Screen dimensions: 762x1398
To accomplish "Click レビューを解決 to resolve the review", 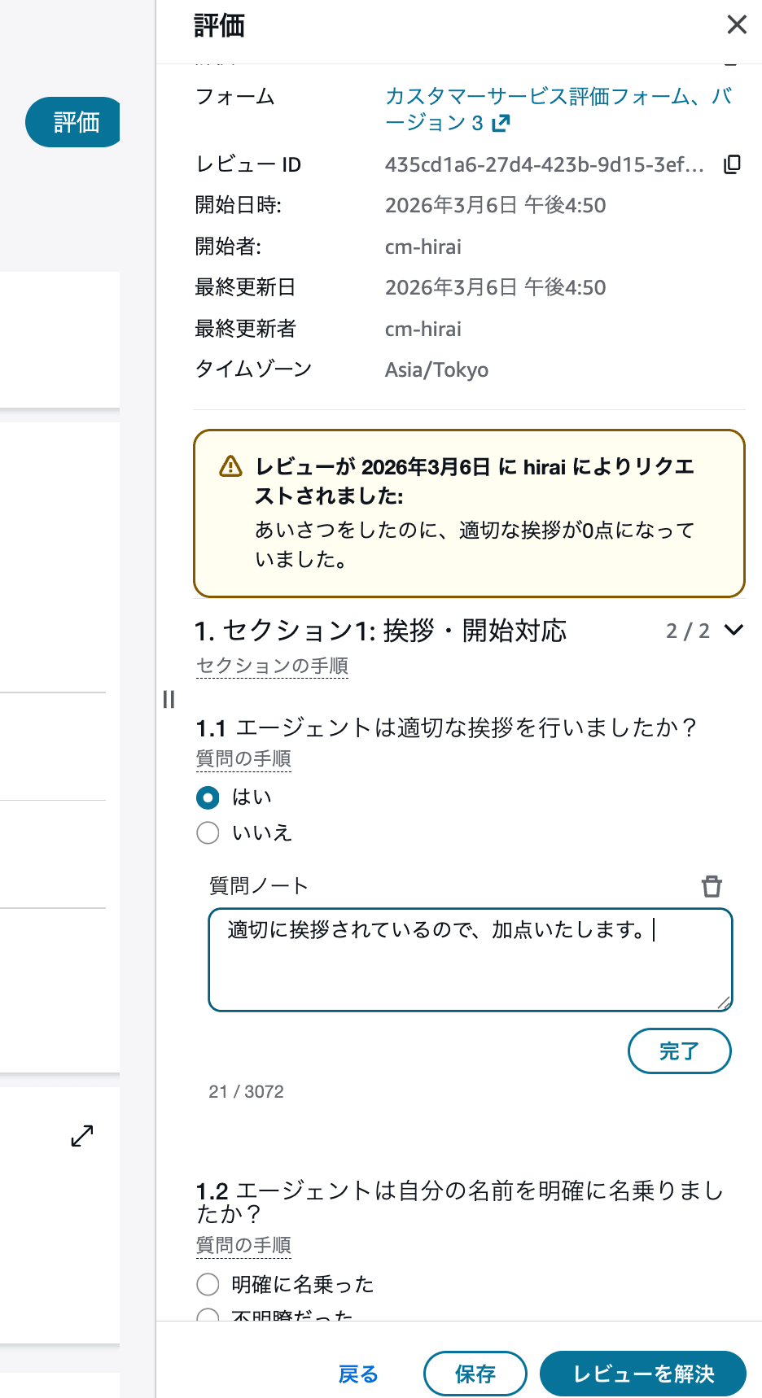I will pos(643,1374).
